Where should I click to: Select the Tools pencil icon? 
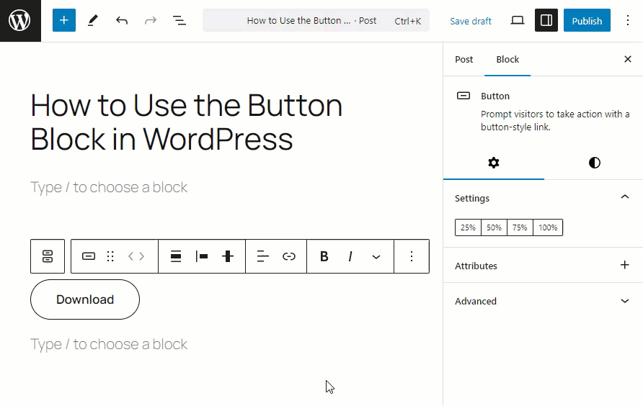pyautogui.click(x=93, y=20)
